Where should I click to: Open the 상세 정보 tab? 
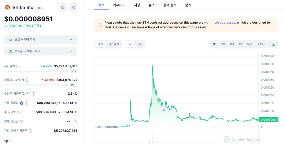[x=170, y=5]
